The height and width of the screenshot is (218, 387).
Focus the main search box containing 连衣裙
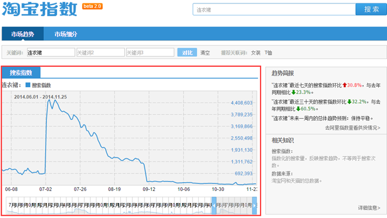pyautogui.click(x=274, y=10)
